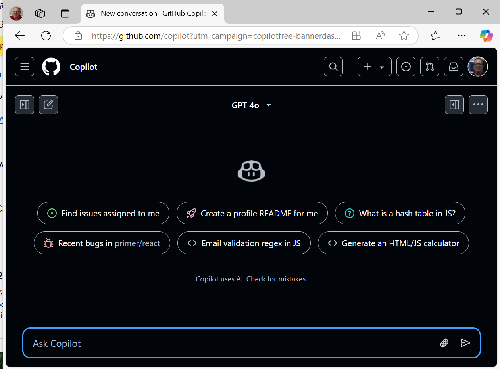Open the GitHub hamburger navigation menu
Screen dimensions: 500x369
pyautogui.click(x=25, y=67)
